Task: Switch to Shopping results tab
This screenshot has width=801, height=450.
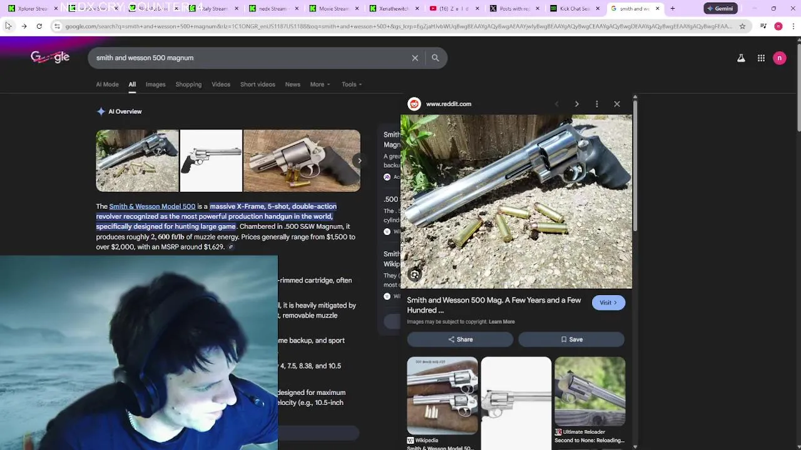Action: [x=188, y=84]
